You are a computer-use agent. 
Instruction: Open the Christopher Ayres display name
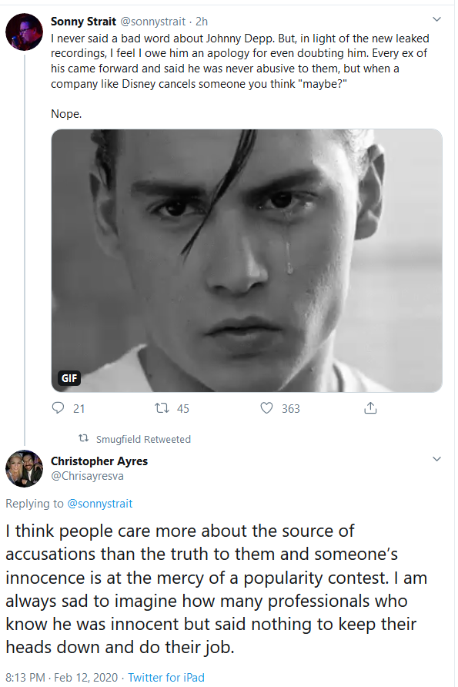click(x=99, y=461)
